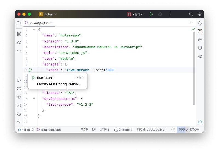
Task: Open the Notifications bell icon
Action: pos(200,23)
